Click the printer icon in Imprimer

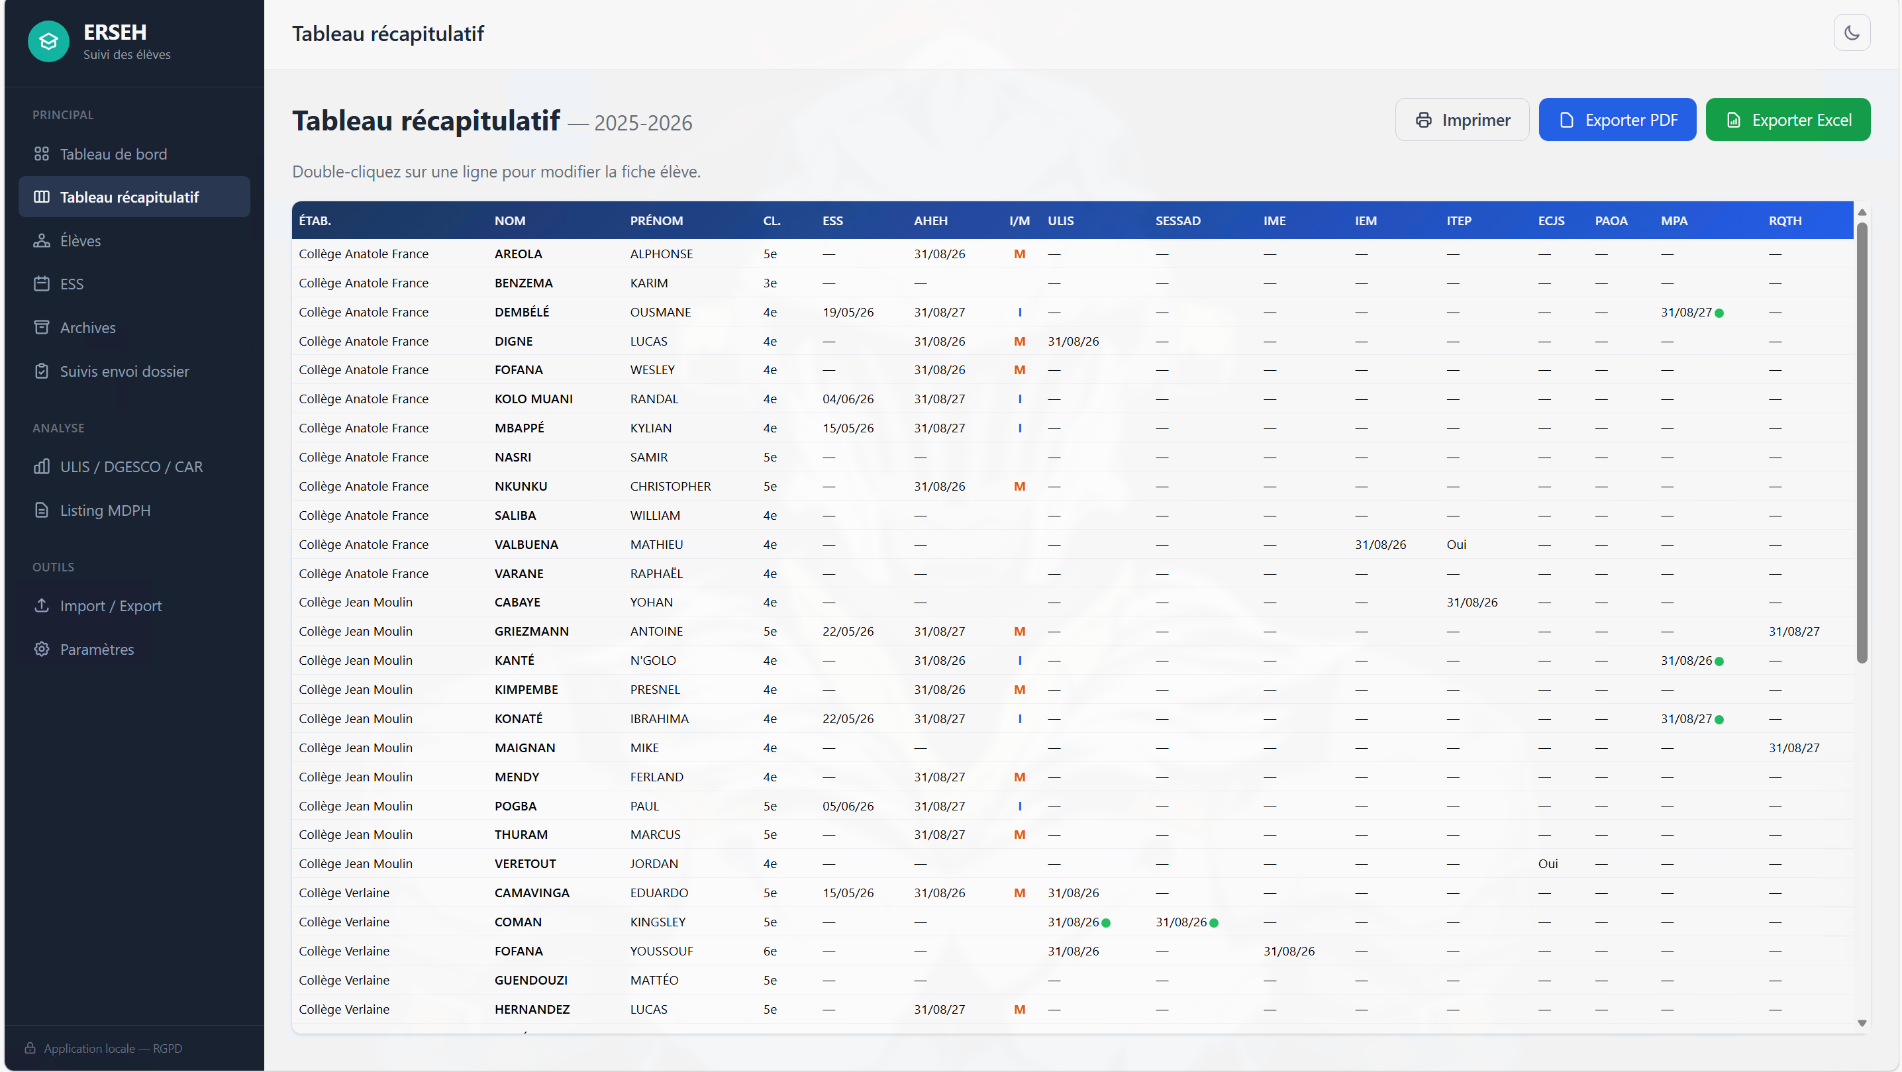1423,121
